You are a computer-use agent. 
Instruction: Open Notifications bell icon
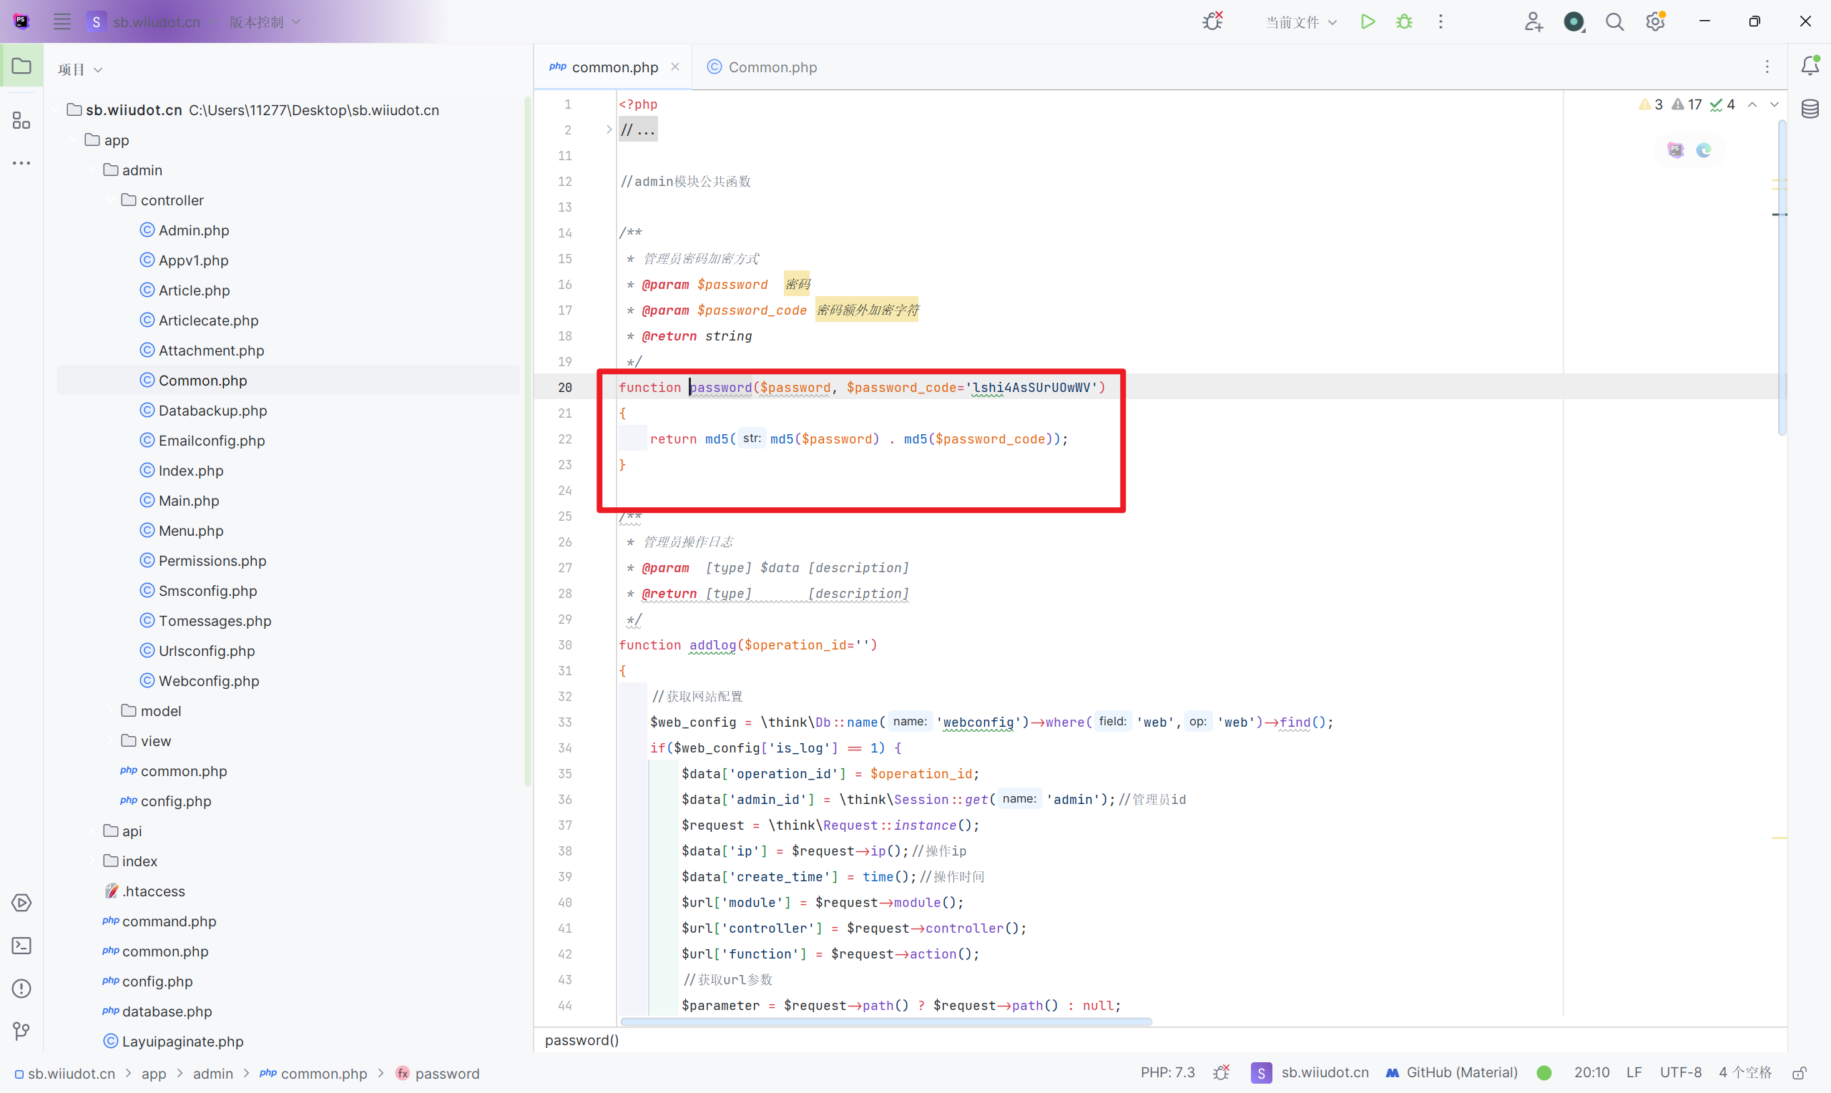pos(1810,66)
